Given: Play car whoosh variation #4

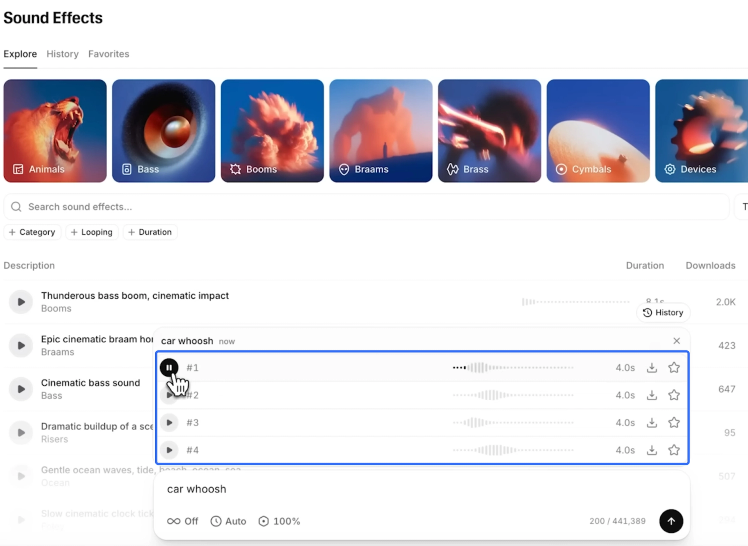Looking at the screenshot, I should 169,450.
